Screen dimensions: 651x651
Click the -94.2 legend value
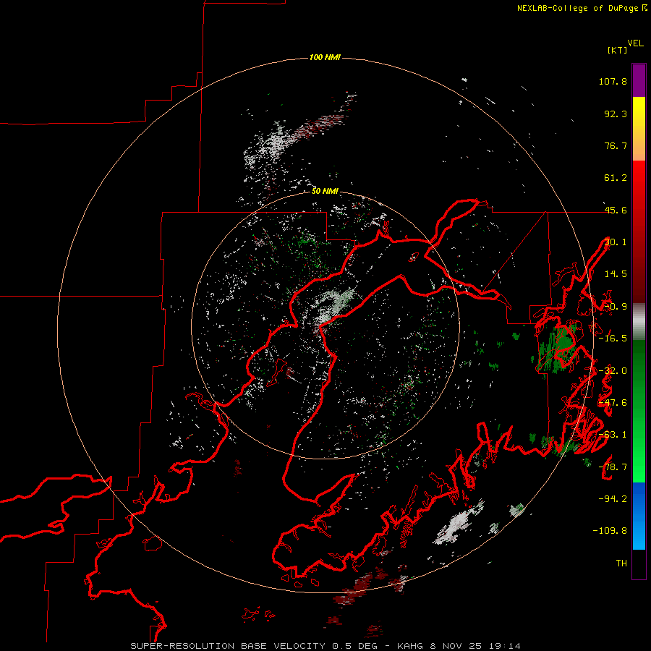[613, 498]
